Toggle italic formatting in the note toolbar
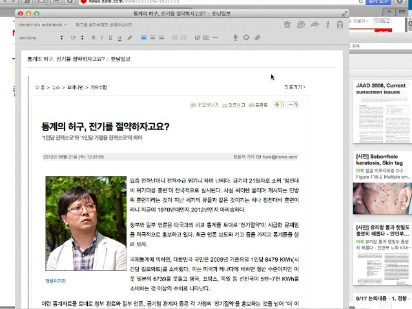This screenshot has height=309, width=412. click(101, 38)
